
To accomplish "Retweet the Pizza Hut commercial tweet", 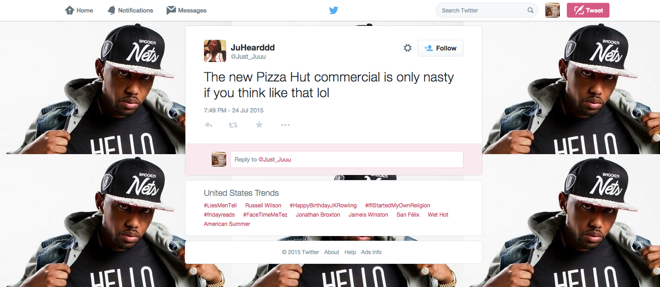I will (233, 125).
